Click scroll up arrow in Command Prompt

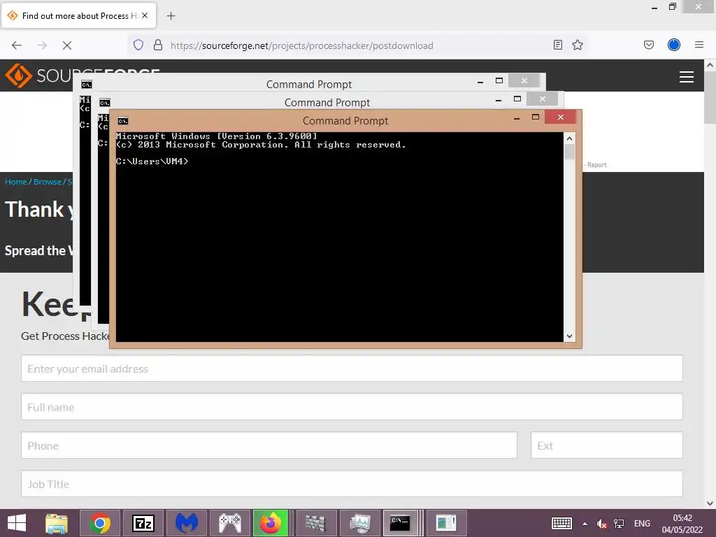coord(569,138)
